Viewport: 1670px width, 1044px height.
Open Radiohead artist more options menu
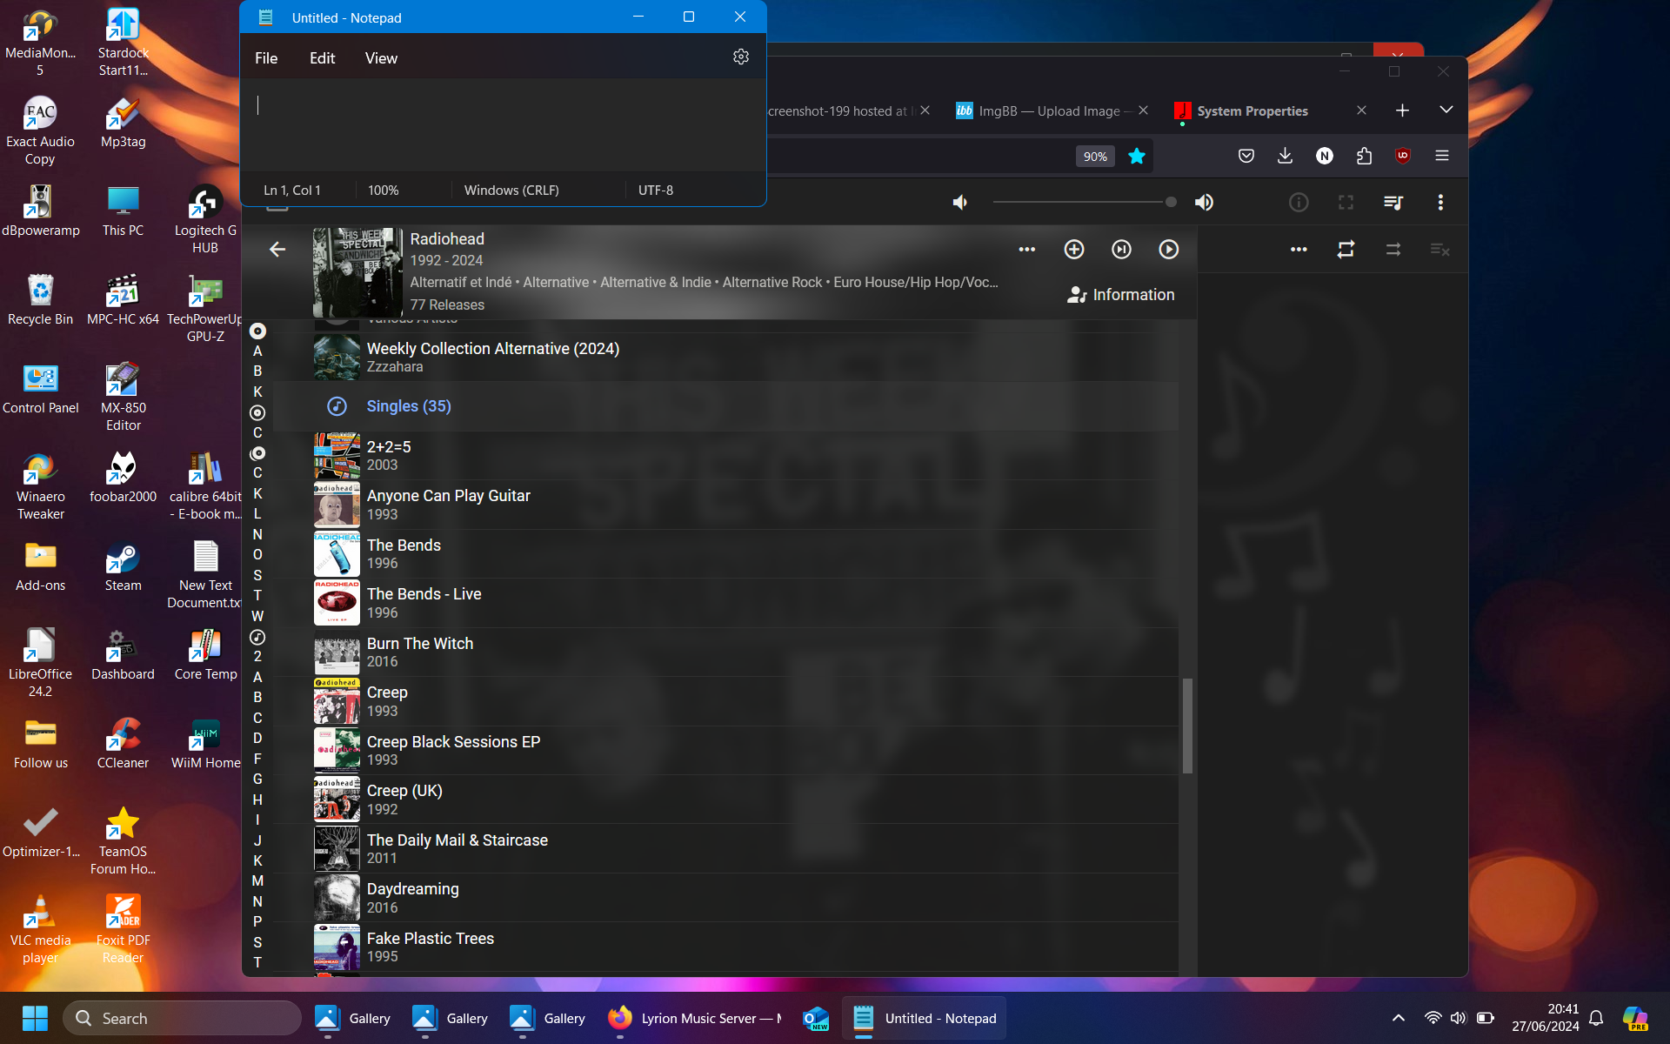coord(1027,250)
